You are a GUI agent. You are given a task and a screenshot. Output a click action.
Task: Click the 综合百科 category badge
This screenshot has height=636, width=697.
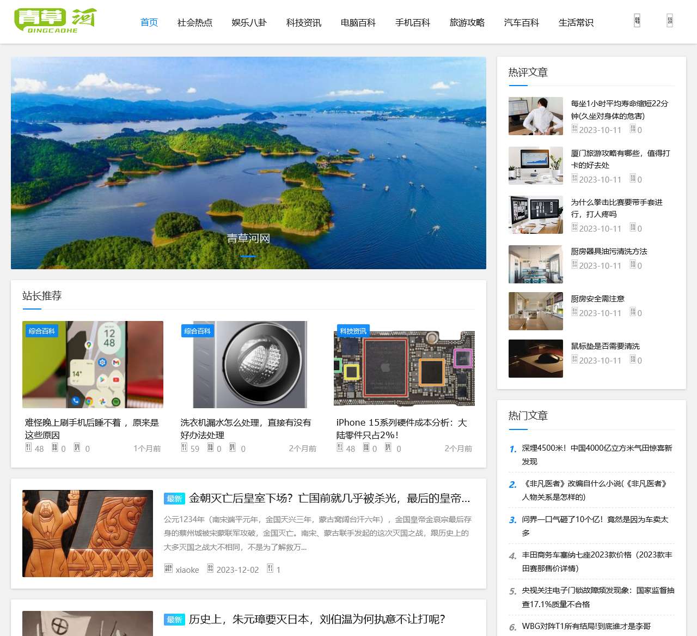(41, 331)
